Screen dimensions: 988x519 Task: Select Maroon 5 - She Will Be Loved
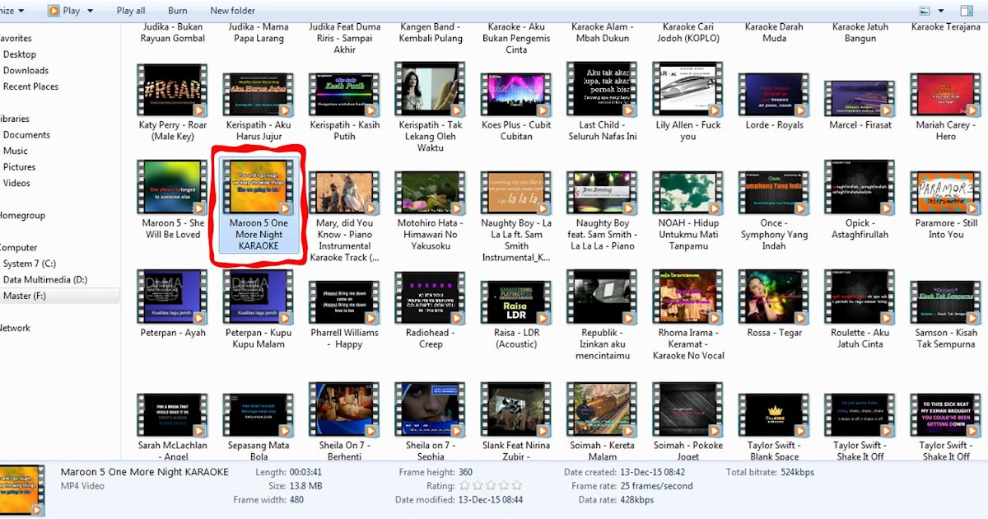point(173,200)
